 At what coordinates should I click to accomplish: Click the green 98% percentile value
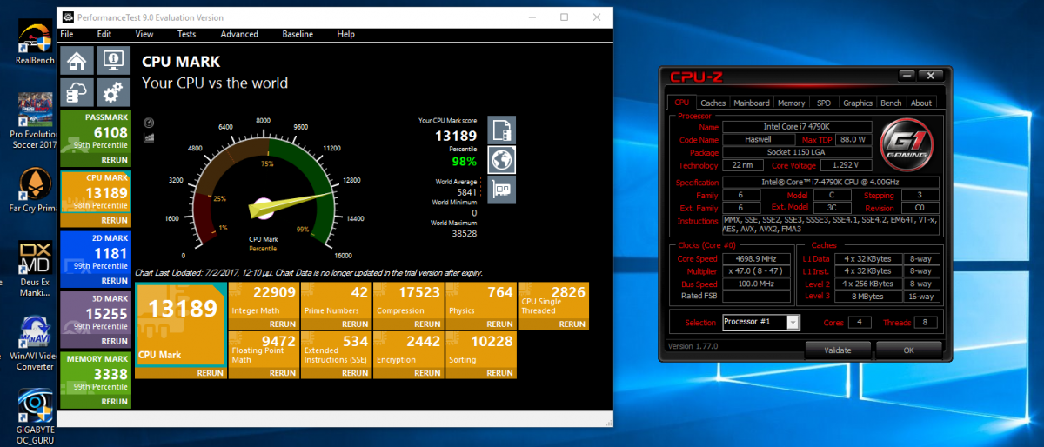[464, 162]
